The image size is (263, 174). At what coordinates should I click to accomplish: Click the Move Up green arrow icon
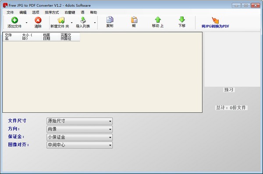pyautogui.click(x=158, y=20)
